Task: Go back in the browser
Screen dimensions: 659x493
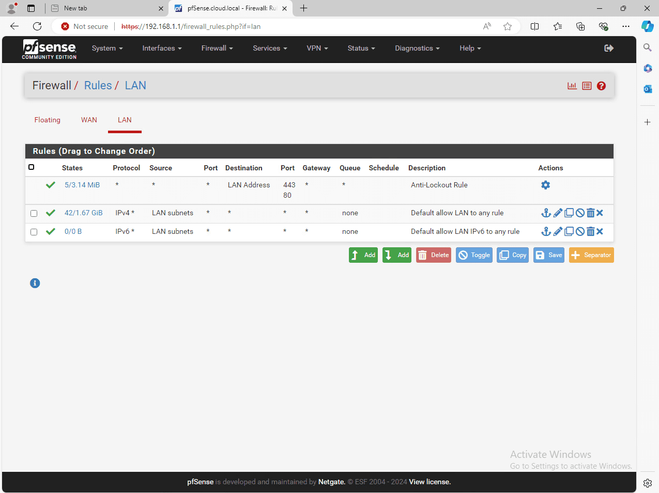Action: pos(14,26)
